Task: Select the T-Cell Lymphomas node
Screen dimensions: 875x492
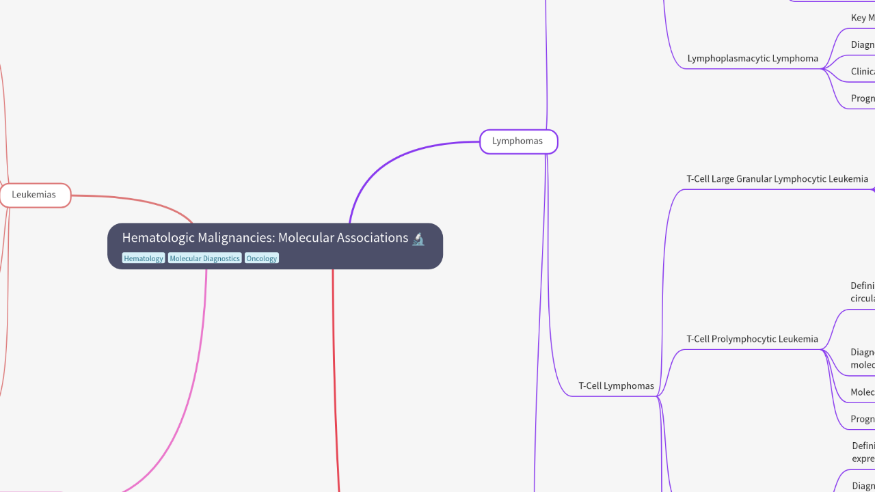Action: pyautogui.click(x=616, y=386)
